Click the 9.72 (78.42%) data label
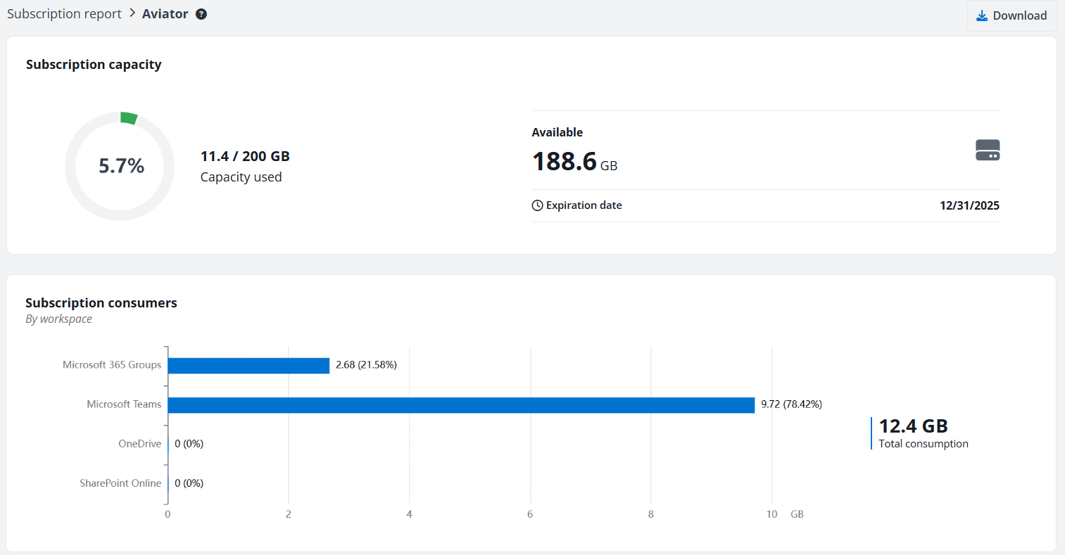The image size is (1065, 555). point(791,404)
